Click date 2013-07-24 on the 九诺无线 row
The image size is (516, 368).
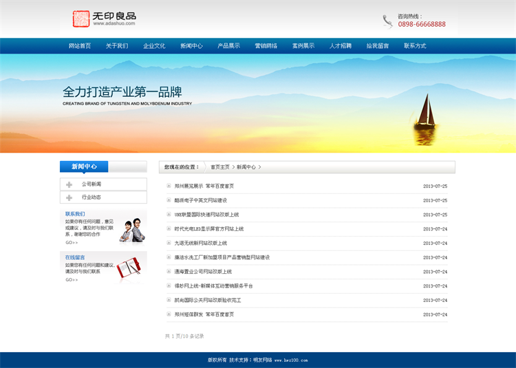pyautogui.click(x=435, y=243)
